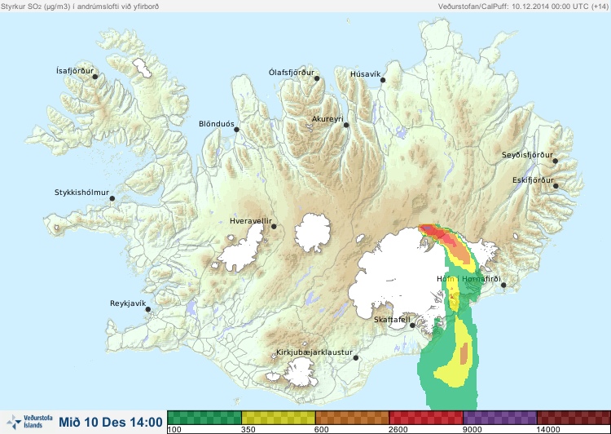Click the Skaftafell label text
Viewport: 611px width, 434px height.
(x=392, y=320)
